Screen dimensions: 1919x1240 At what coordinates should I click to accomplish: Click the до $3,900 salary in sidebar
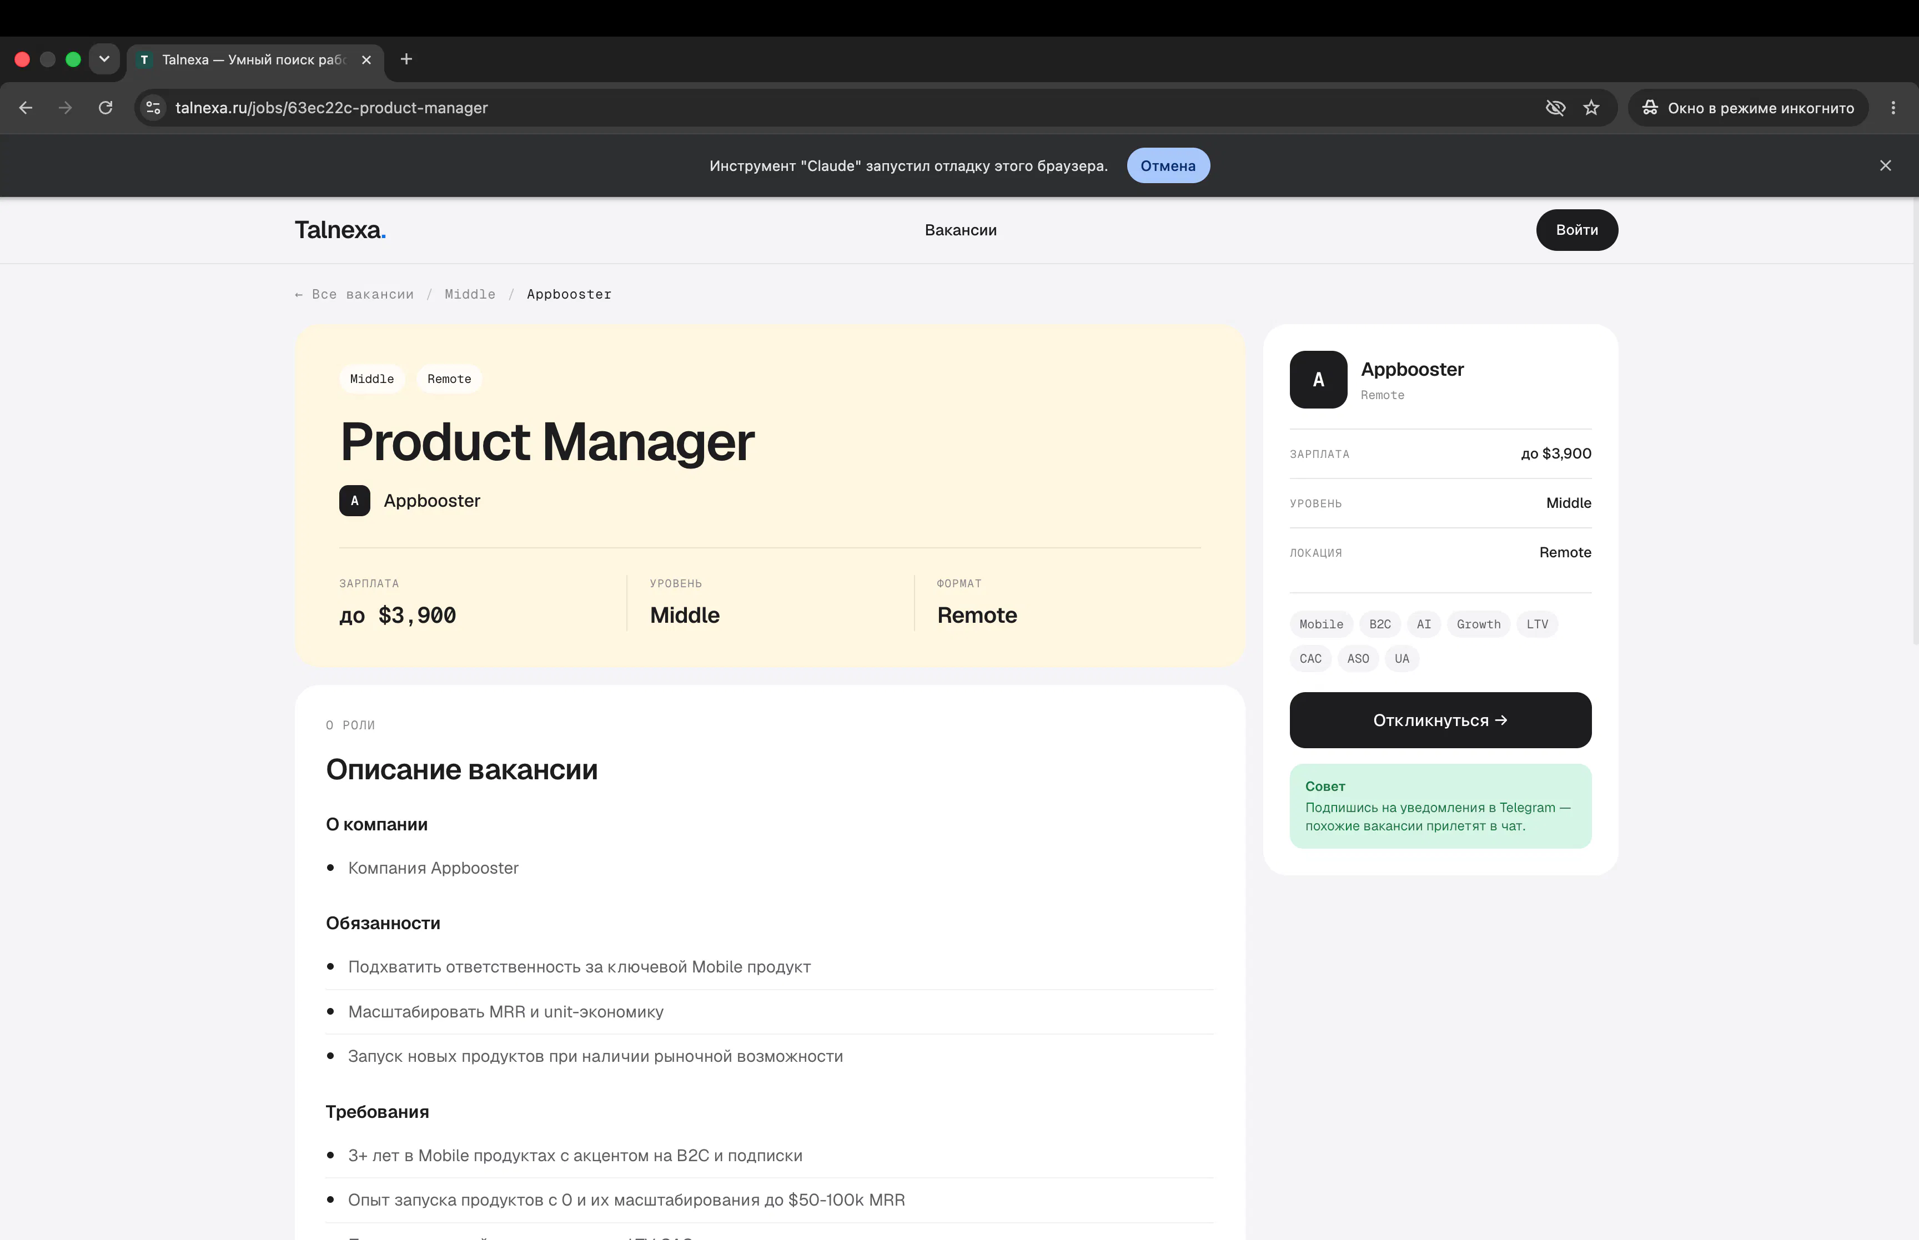[1556, 454]
